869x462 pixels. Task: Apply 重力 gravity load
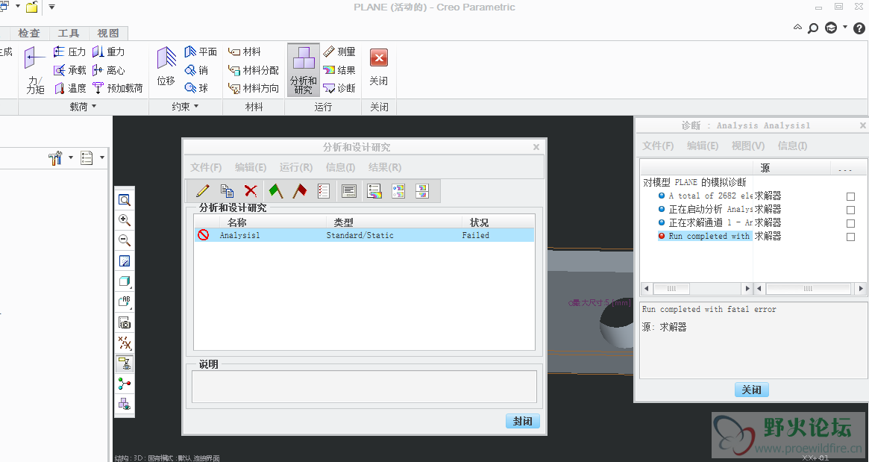[x=109, y=51]
